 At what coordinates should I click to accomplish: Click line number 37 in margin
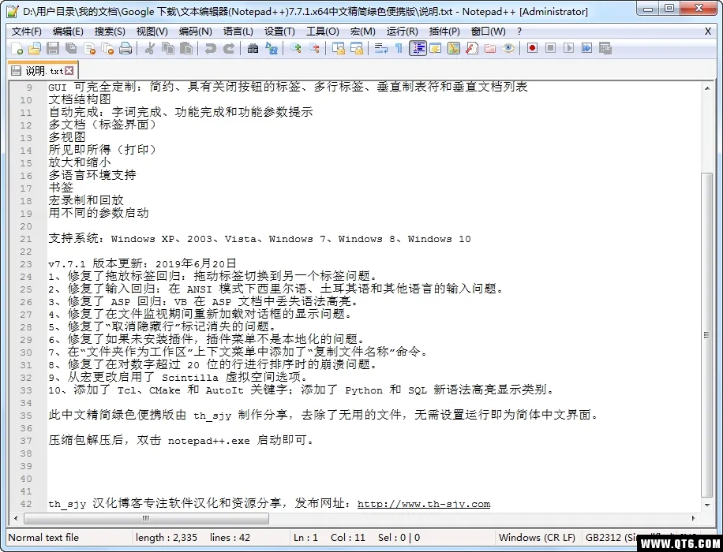tap(26, 441)
